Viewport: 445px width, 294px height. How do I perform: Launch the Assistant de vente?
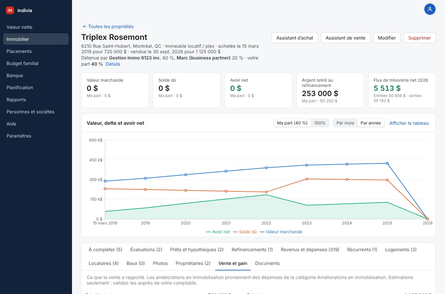(x=346, y=38)
